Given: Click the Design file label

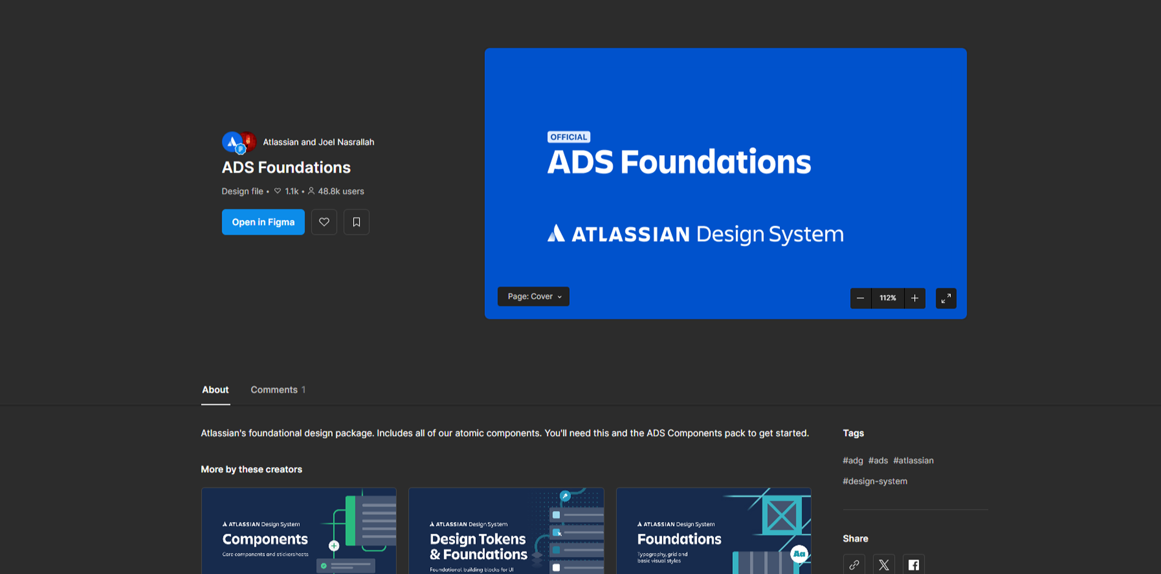Looking at the screenshot, I should 242,191.
